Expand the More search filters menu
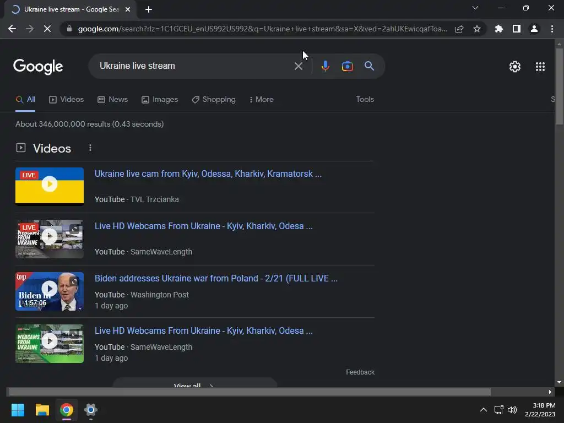Viewport: 564px width, 423px height. pos(262,100)
